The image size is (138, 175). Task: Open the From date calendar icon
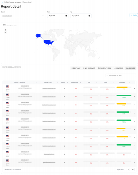click(x=66, y=16)
